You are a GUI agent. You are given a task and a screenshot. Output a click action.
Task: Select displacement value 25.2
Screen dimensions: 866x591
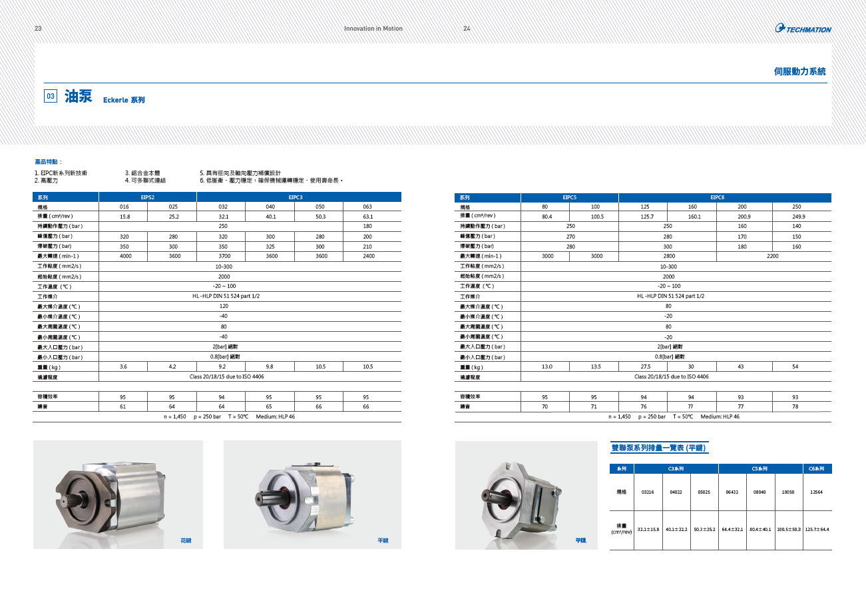(172, 217)
